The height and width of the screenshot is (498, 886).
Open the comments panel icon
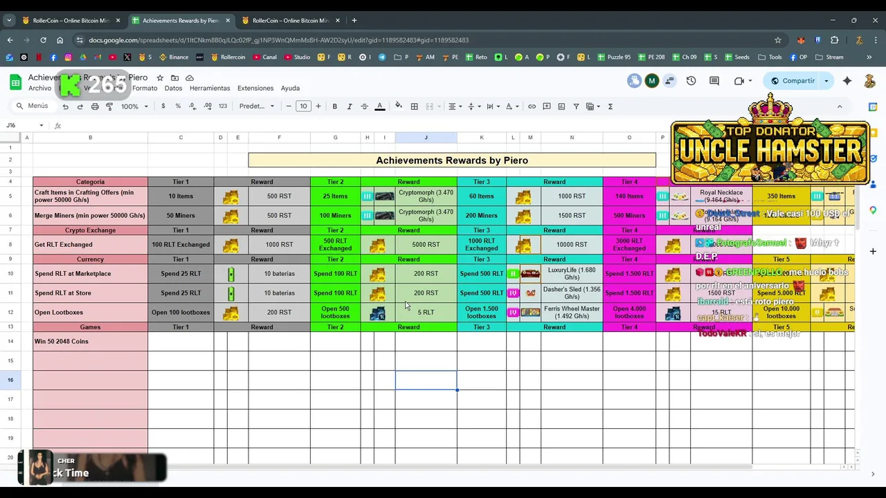(714, 81)
